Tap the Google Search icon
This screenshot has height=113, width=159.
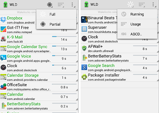(84, 67)
